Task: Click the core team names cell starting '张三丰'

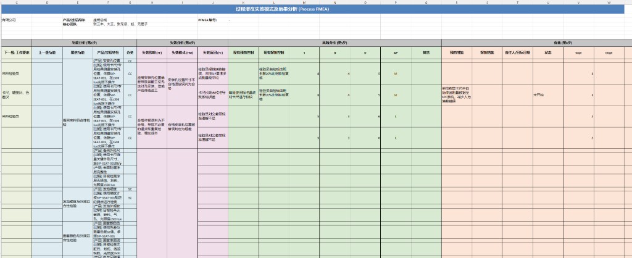Action: coord(121,24)
